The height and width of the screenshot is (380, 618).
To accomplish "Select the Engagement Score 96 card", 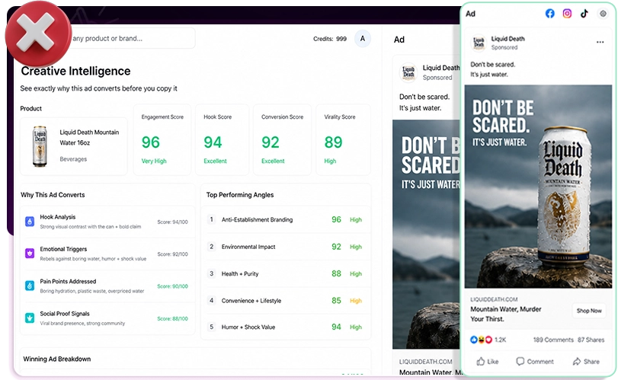I will (x=162, y=139).
